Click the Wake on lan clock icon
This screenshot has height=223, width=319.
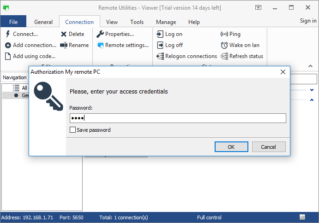coord(224,45)
